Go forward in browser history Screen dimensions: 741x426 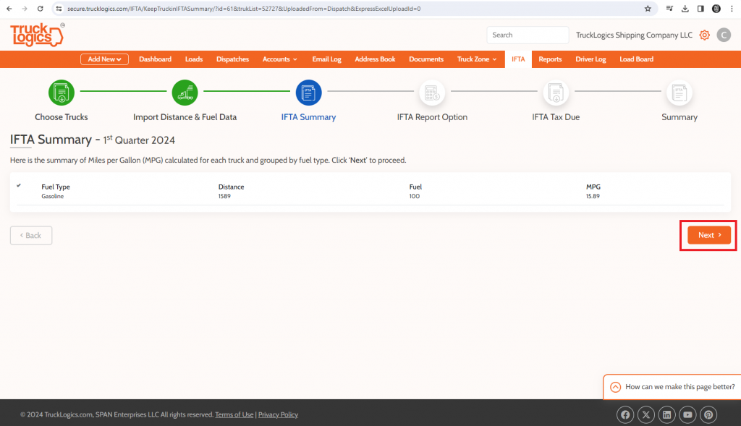tap(25, 9)
